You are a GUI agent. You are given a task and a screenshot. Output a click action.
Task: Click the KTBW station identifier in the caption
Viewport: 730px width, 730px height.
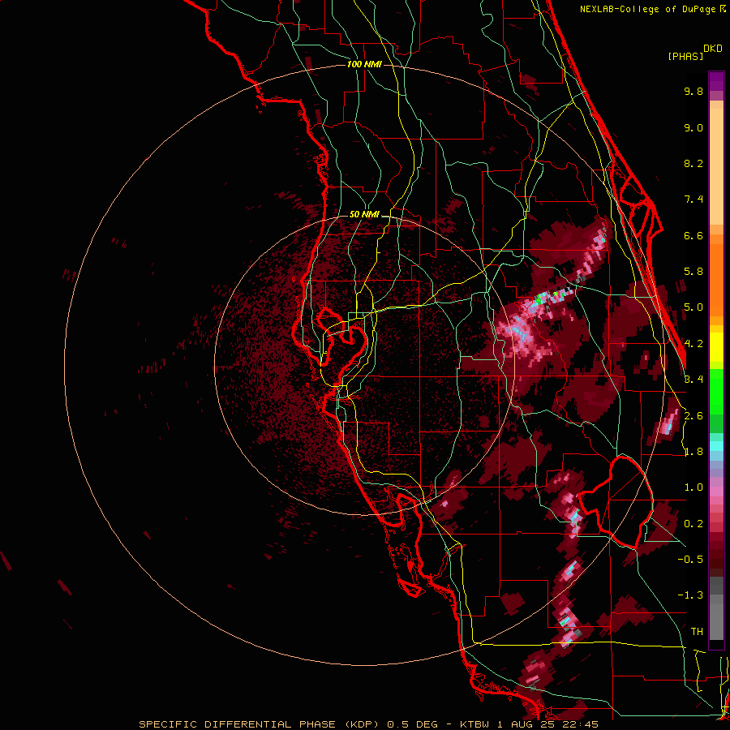pyautogui.click(x=478, y=724)
